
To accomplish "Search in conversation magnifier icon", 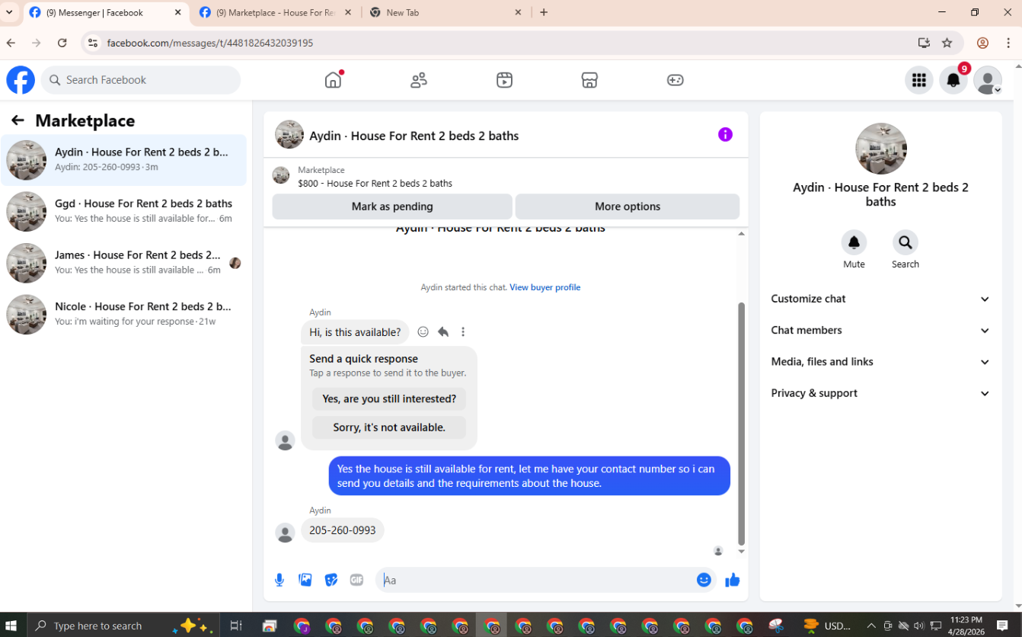I will (905, 242).
